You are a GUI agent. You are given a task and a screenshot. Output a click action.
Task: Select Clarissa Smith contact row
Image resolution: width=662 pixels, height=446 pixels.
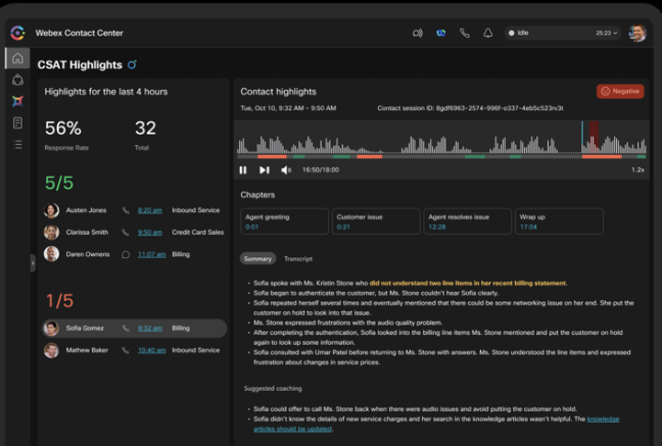point(134,232)
